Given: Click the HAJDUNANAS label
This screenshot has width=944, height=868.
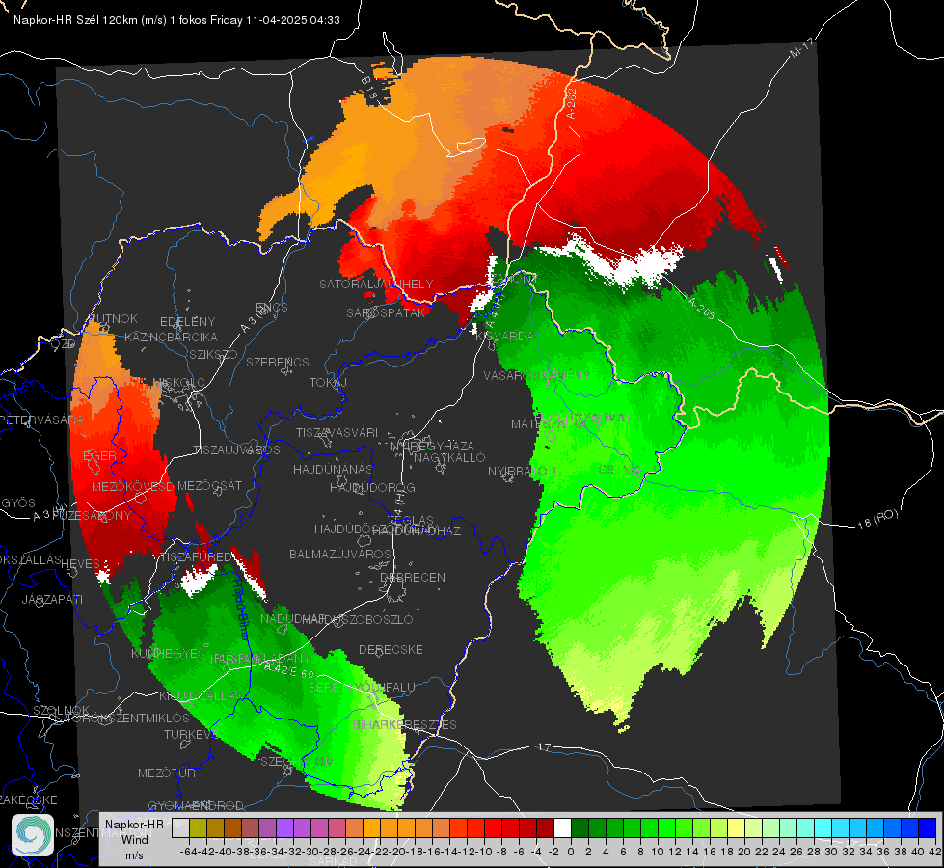Looking at the screenshot, I should (333, 469).
